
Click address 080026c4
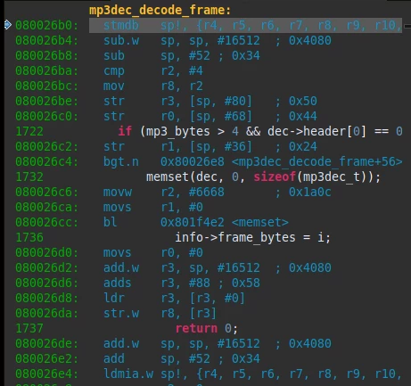click(46, 162)
